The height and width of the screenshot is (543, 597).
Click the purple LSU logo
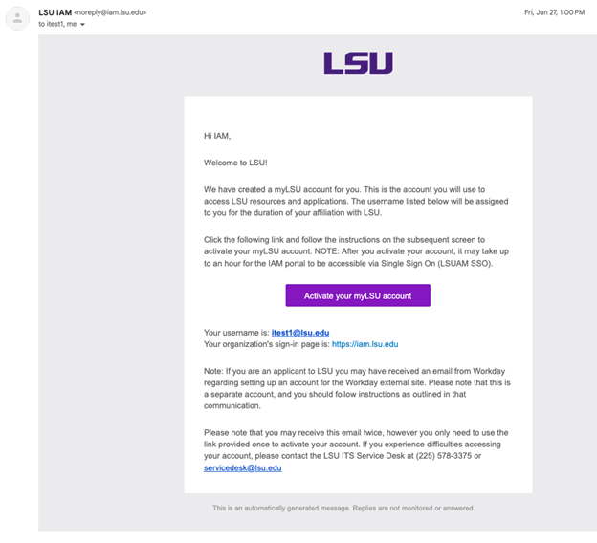pos(358,63)
